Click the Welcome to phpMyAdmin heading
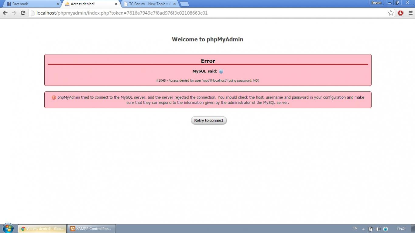 click(207, 39)
